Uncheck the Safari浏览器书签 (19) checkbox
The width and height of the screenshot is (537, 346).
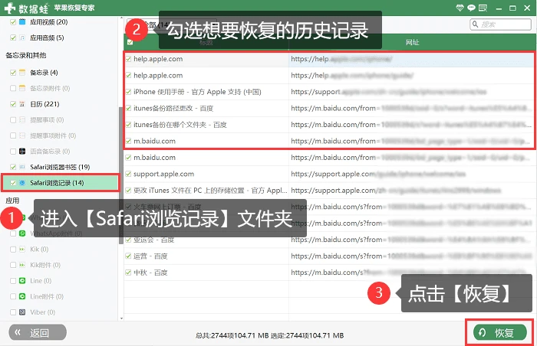point(13,167)
